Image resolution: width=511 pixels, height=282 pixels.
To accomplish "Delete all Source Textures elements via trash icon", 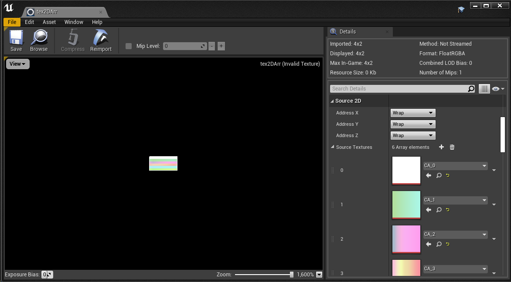I will click(x=452, y=147).
